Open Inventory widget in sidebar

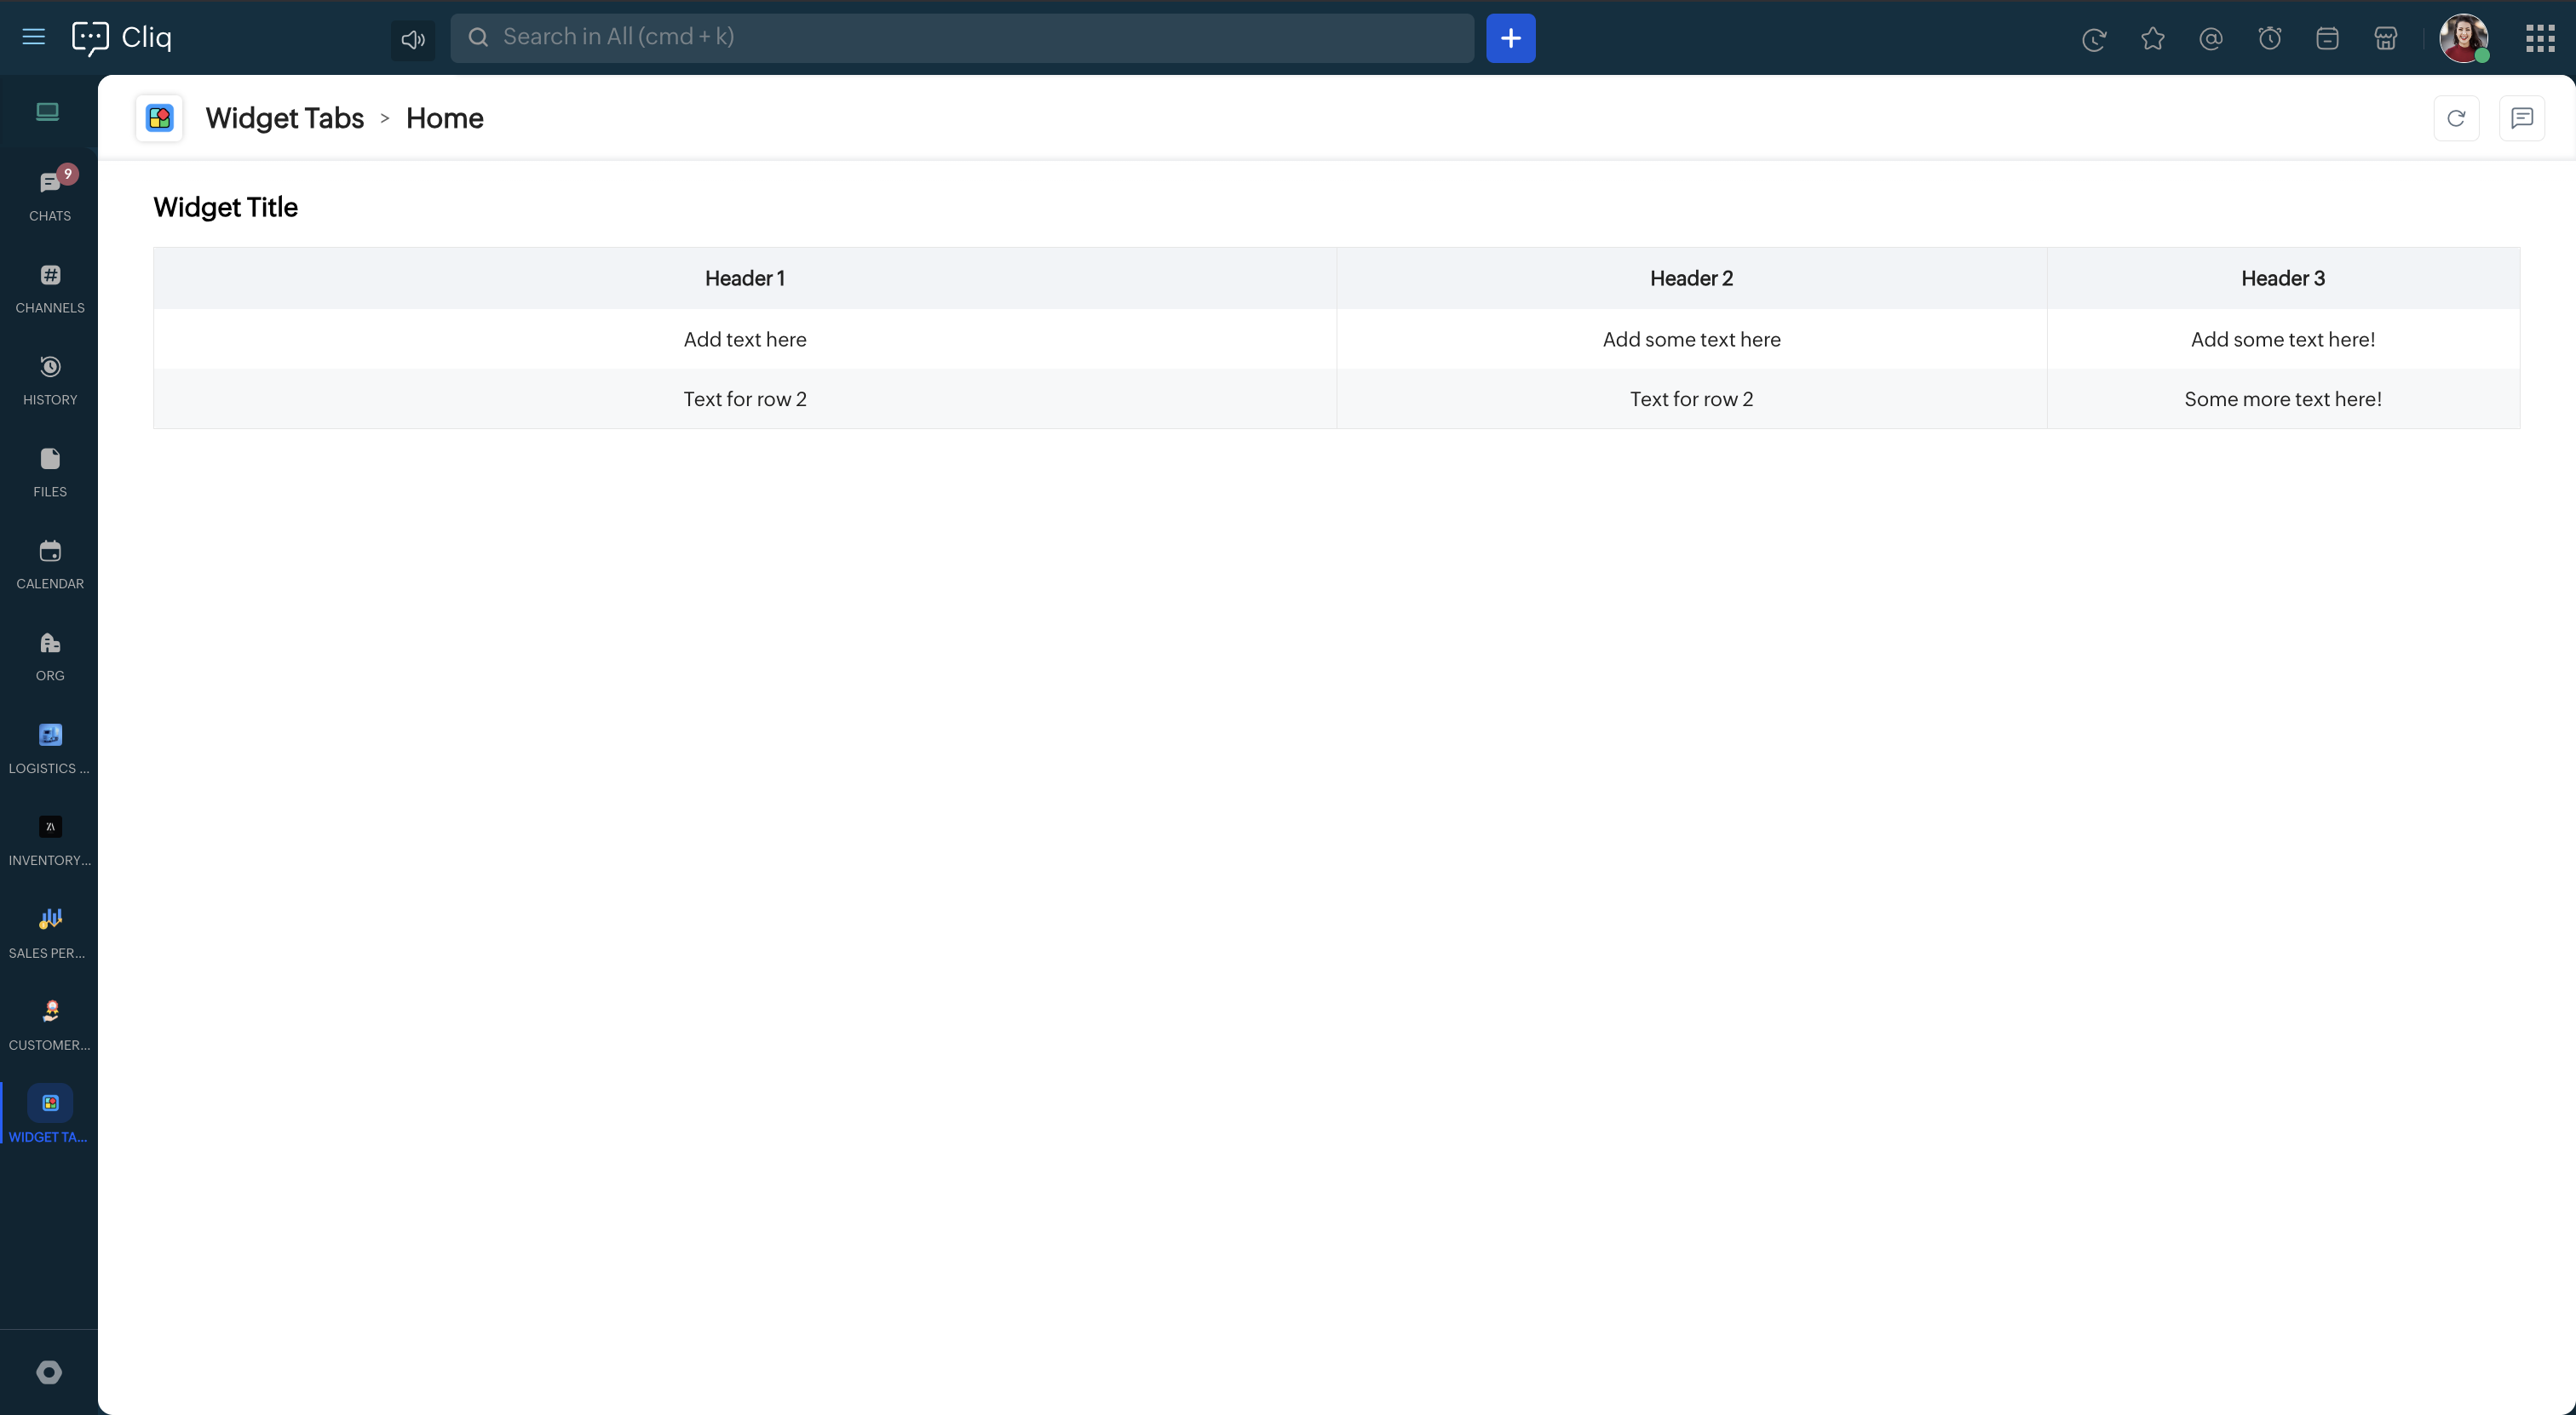pos(50,840)
